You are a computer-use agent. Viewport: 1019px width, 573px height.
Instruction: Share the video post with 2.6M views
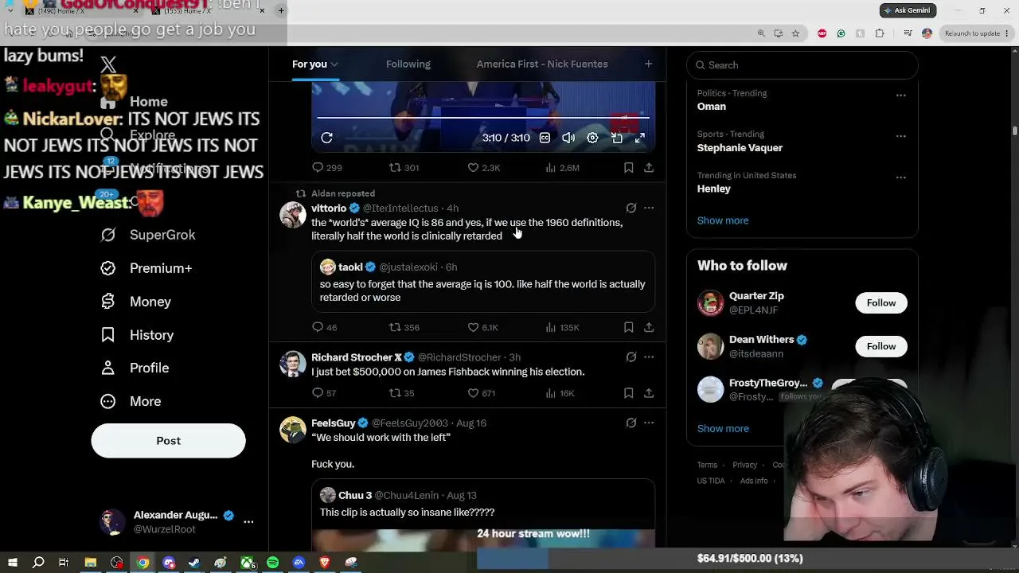coord(649,167)
